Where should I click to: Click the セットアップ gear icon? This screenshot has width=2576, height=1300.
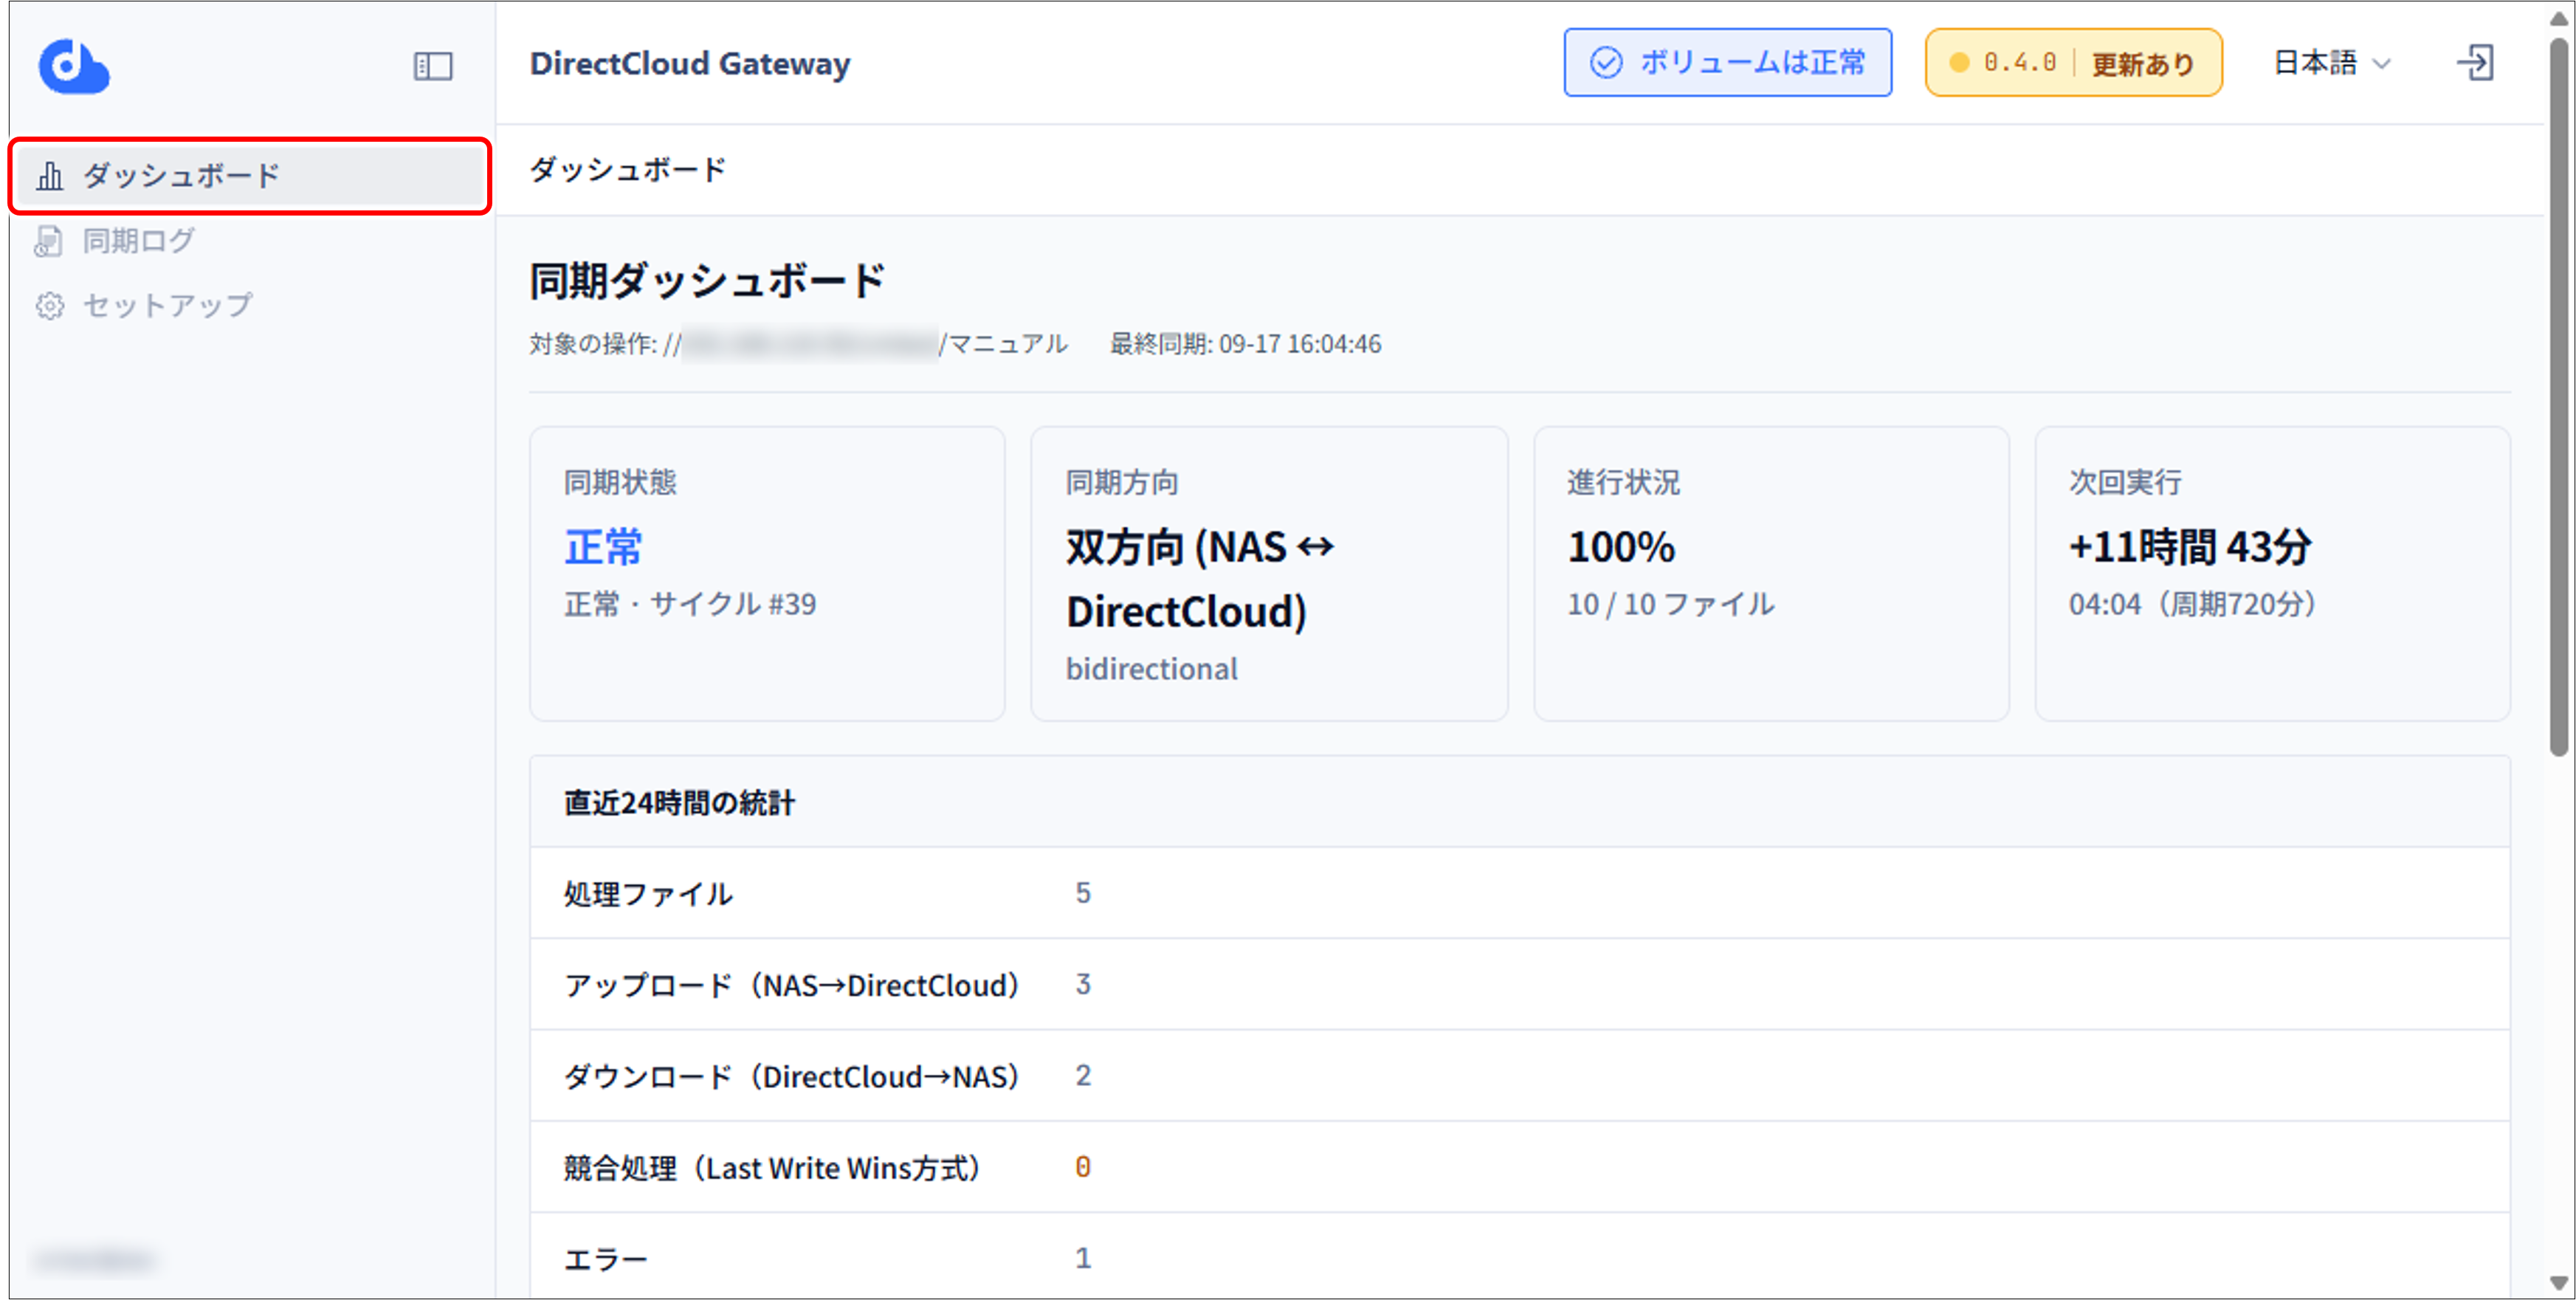49,306
